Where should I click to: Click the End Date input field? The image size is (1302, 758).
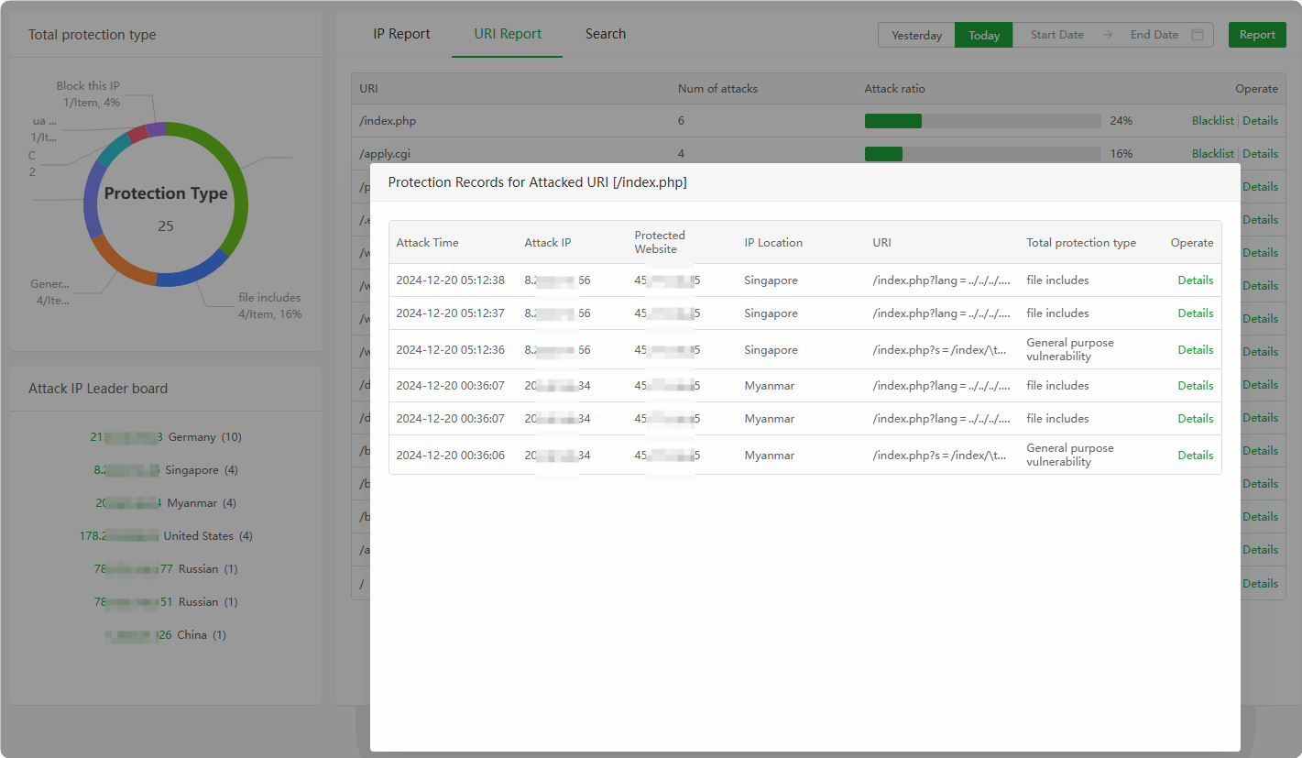coord(1154,35)
